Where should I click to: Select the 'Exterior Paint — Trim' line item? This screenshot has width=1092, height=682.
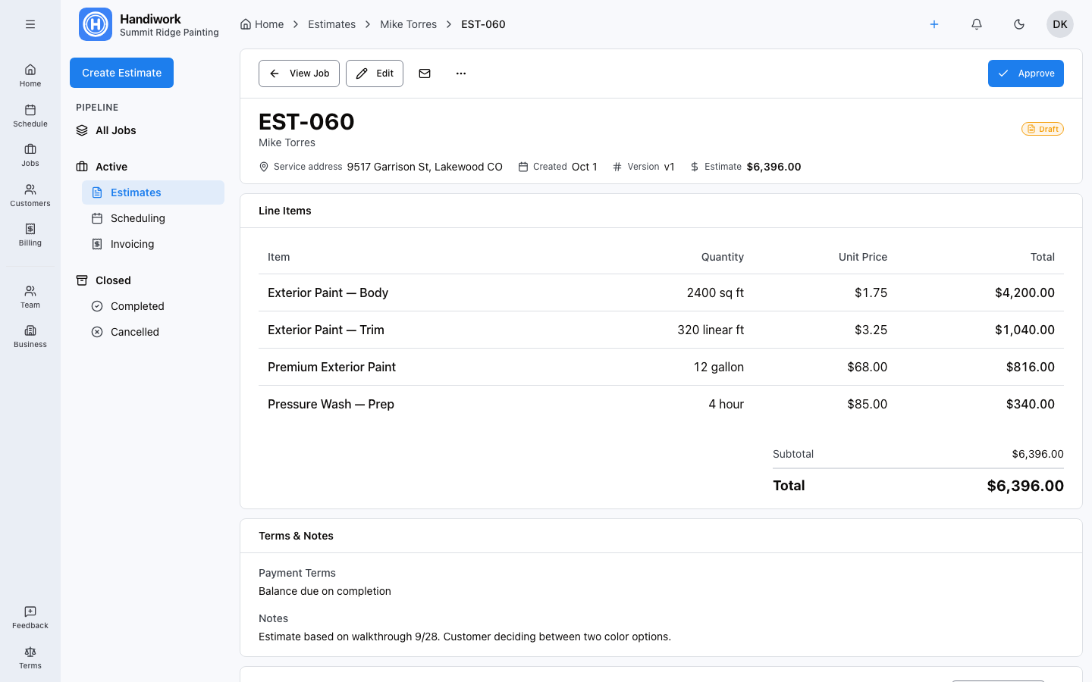661,330
